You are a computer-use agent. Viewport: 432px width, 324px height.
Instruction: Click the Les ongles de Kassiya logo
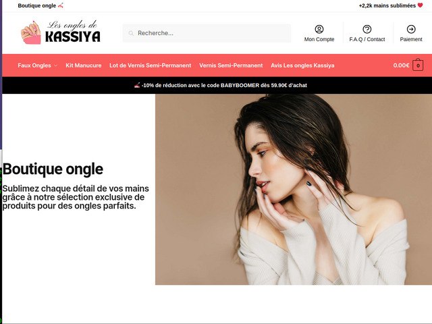[x=61, y=32]
